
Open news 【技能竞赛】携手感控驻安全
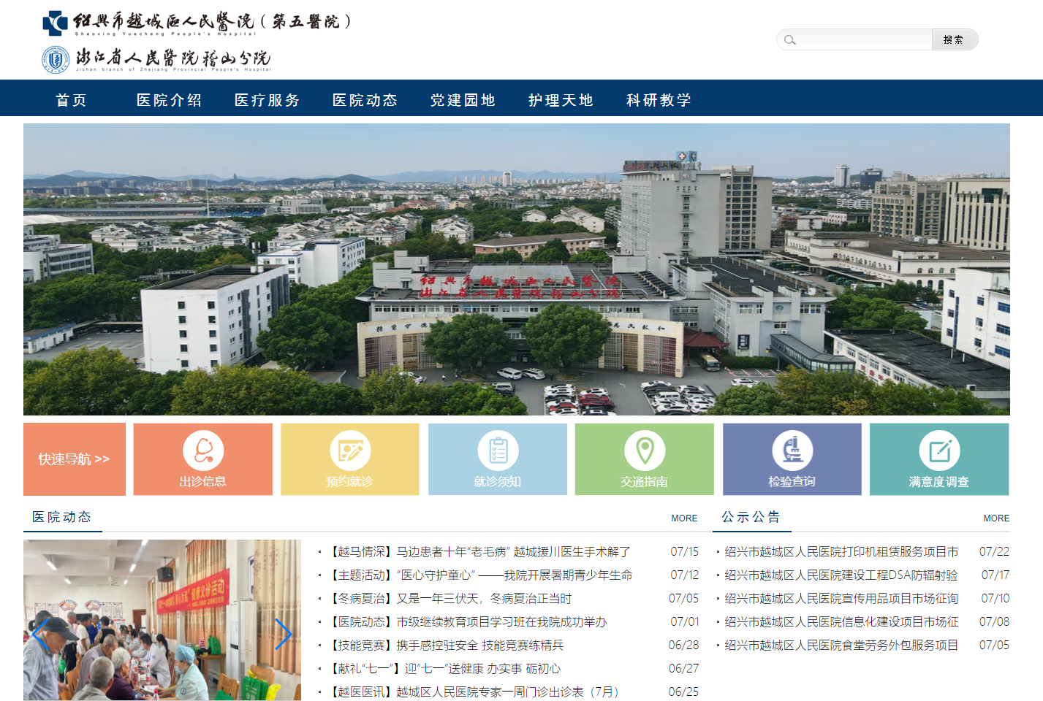tap(446, 646)
